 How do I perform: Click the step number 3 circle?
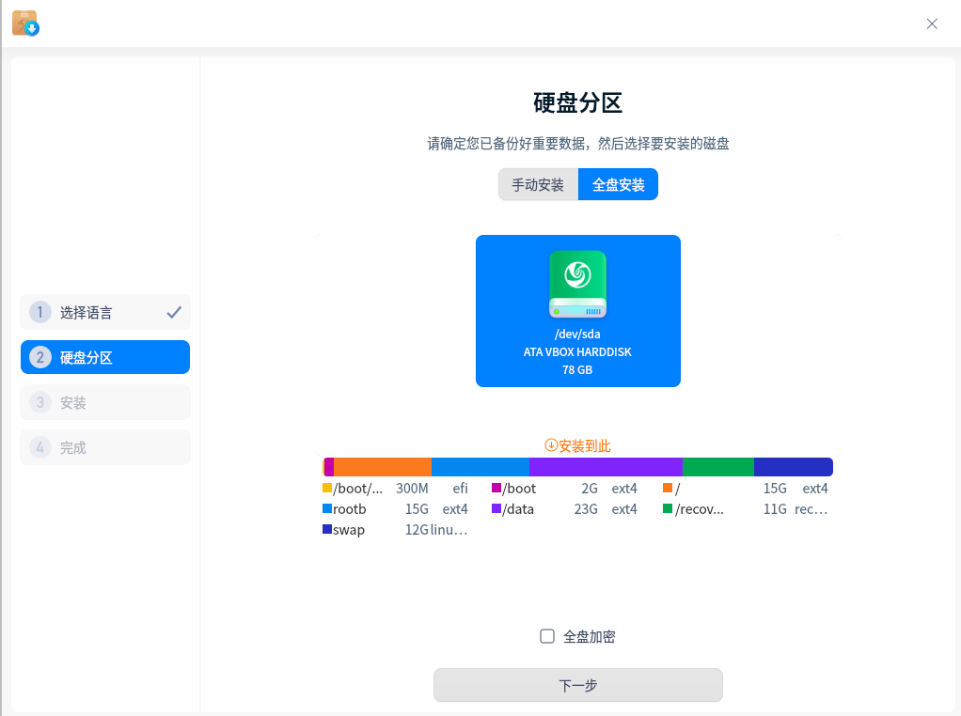point(39,402)
